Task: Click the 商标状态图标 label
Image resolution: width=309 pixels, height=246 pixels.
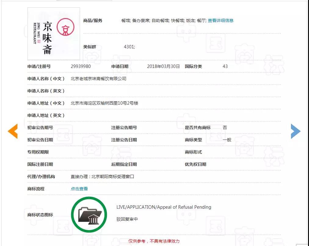Action: (40, 215)
